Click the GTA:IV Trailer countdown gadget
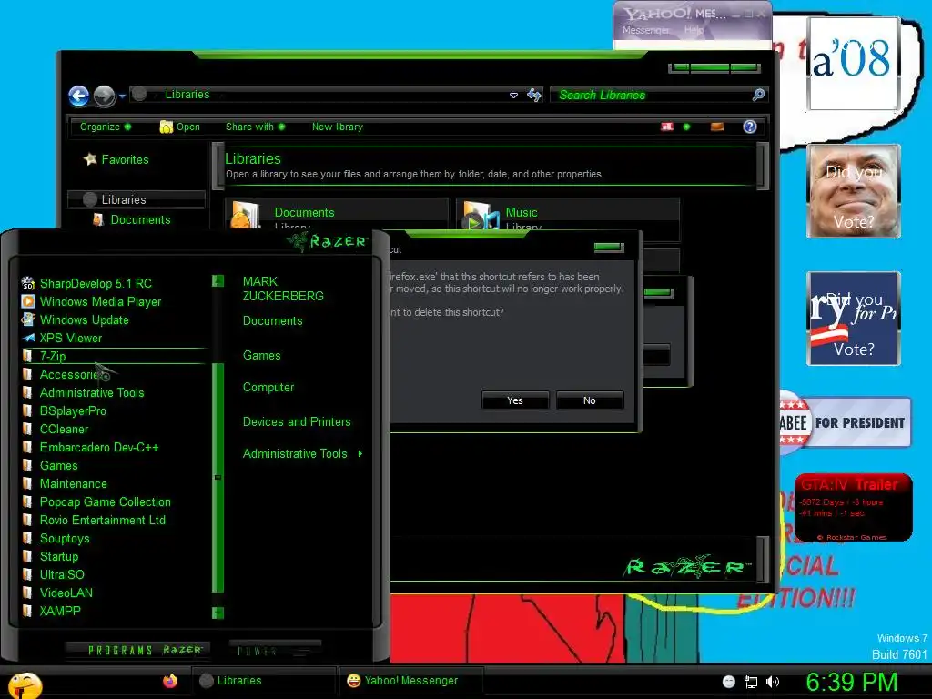 853,508
